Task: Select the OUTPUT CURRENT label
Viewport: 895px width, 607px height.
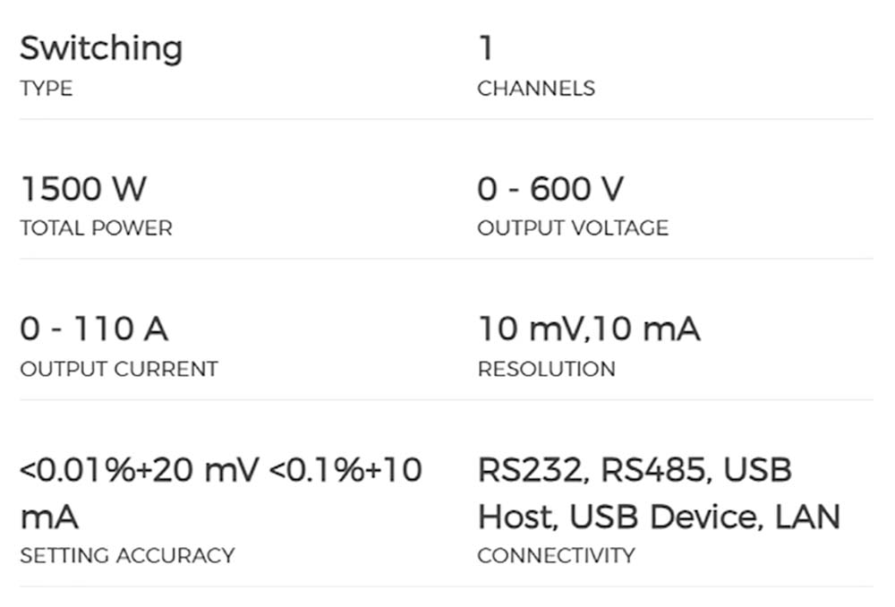Action: click(x=119, y=369)
